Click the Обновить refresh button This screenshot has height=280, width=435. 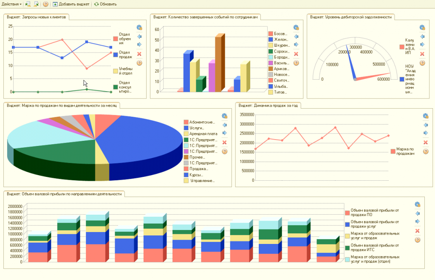point(105,4)
